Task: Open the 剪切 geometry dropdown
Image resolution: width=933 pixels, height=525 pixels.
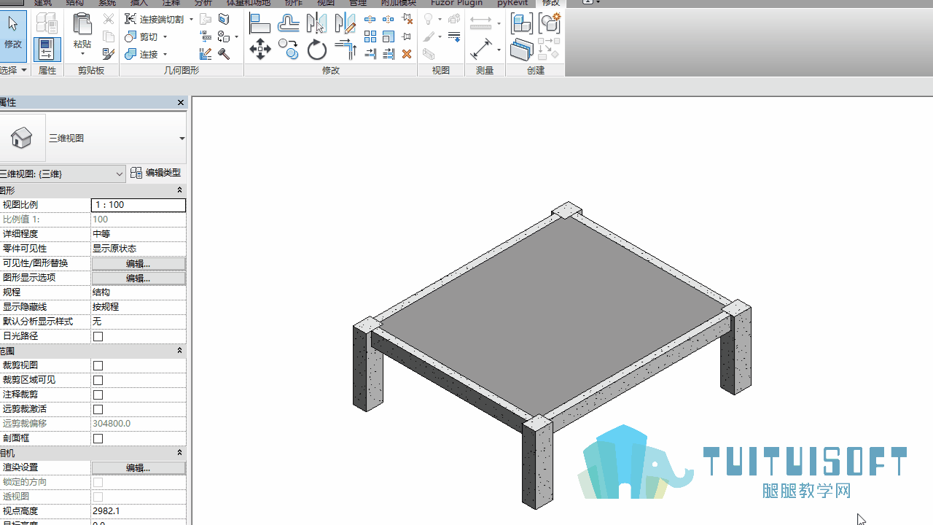Action: pyautogui.click(x=165, y=36)
